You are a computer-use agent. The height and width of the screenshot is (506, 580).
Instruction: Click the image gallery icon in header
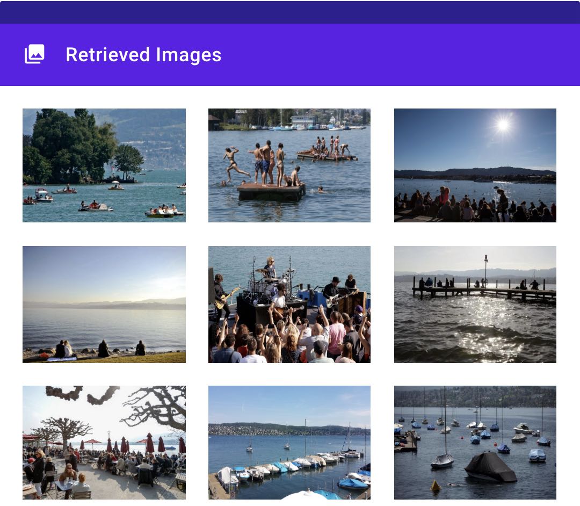[x=34, y=54]
